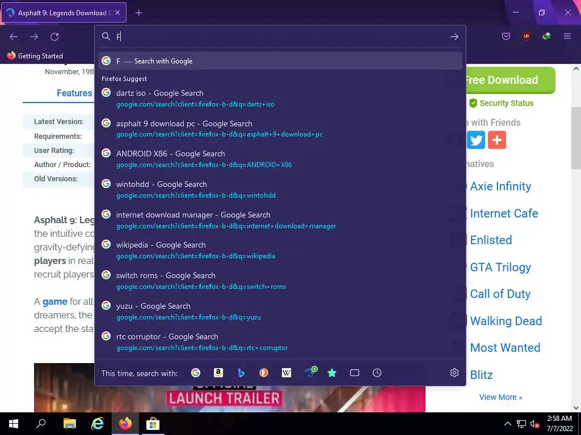
Task: Open the Walking Dead alternative link
Action: pos(506,321)
